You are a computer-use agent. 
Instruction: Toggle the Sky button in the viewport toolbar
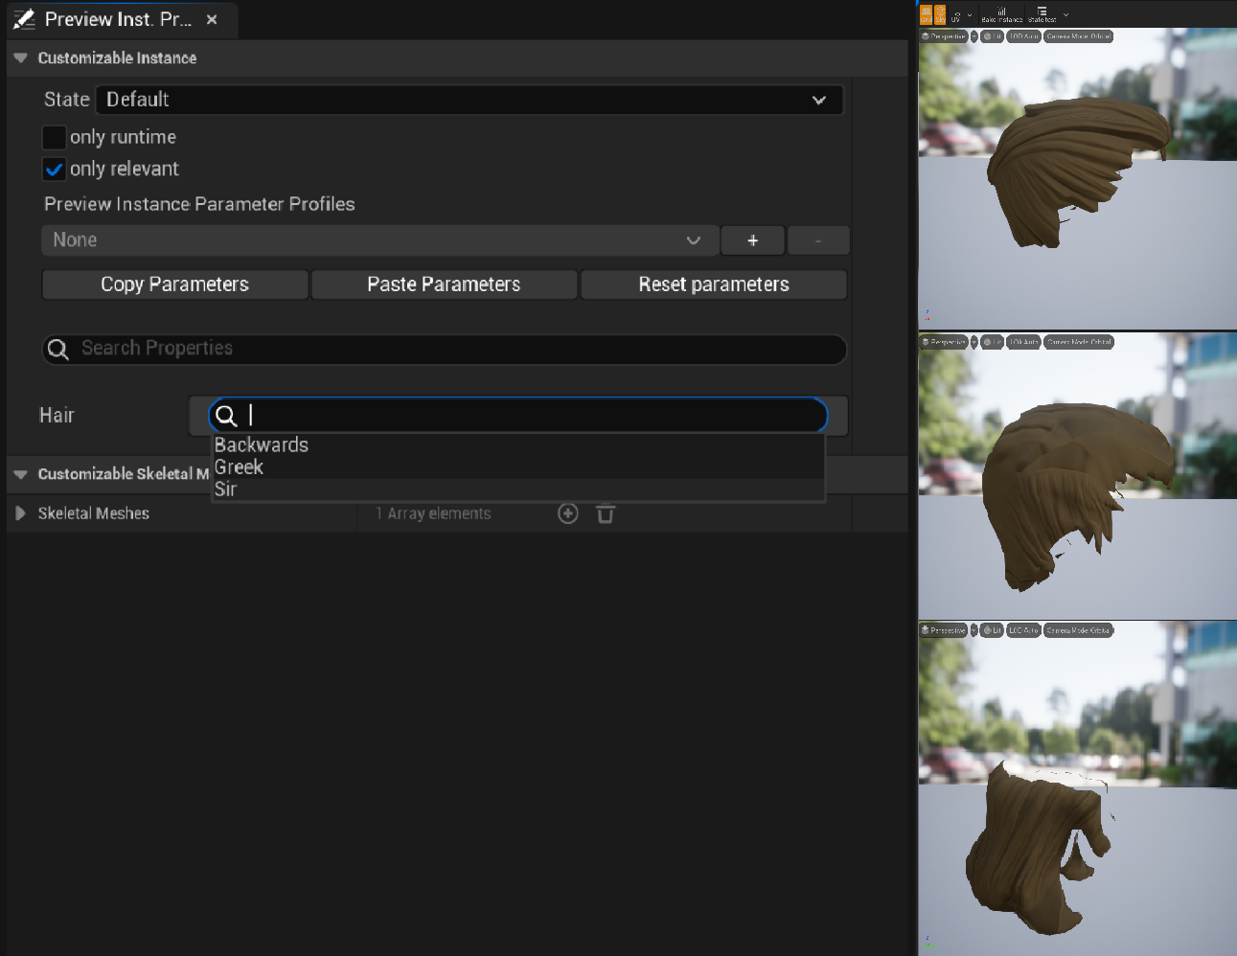coord(940,14)
